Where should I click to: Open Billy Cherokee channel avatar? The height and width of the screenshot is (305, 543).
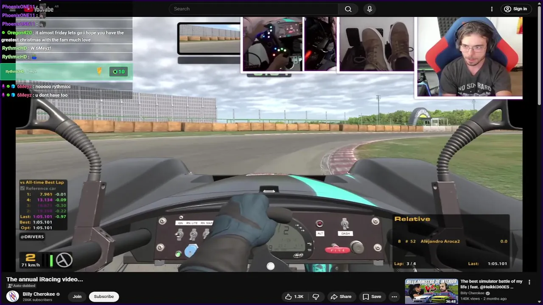12,297
